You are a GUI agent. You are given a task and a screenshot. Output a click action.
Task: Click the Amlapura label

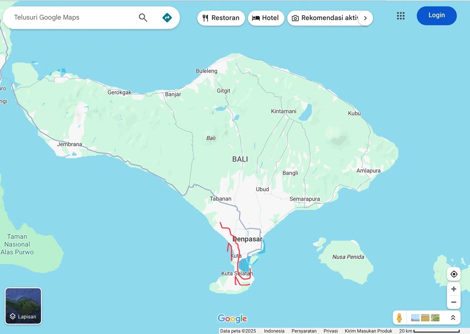[x=368, y=171]
